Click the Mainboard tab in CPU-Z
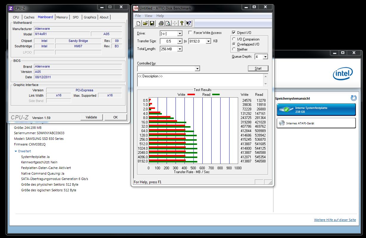 [45, 17]
